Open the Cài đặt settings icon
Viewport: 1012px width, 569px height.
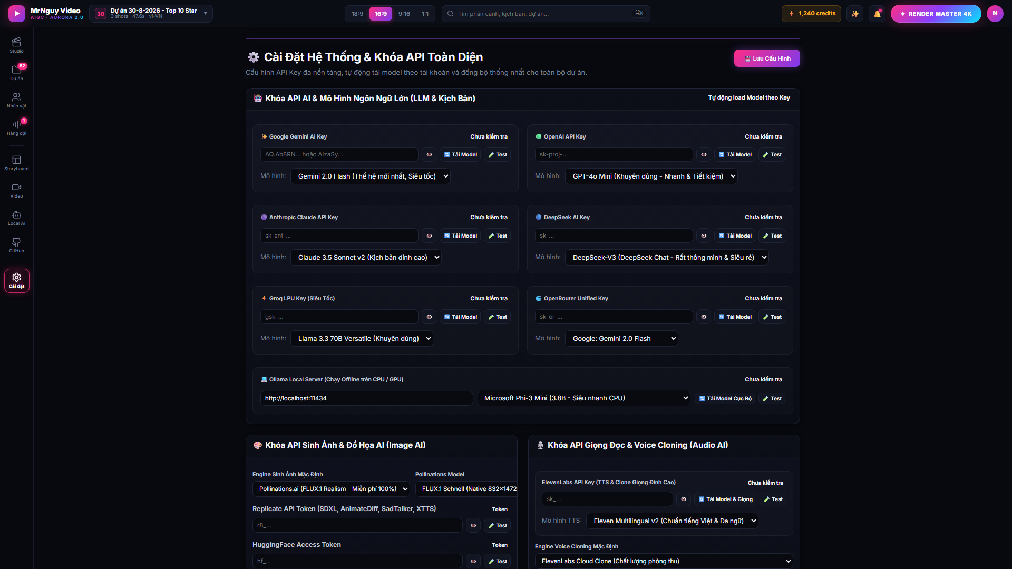point(16,280)
